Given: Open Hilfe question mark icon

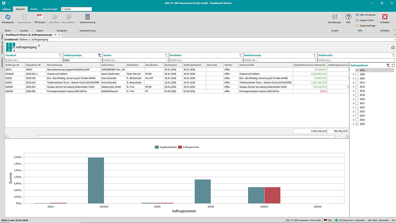Looking at the screenshot, I should tap(348, 17).
